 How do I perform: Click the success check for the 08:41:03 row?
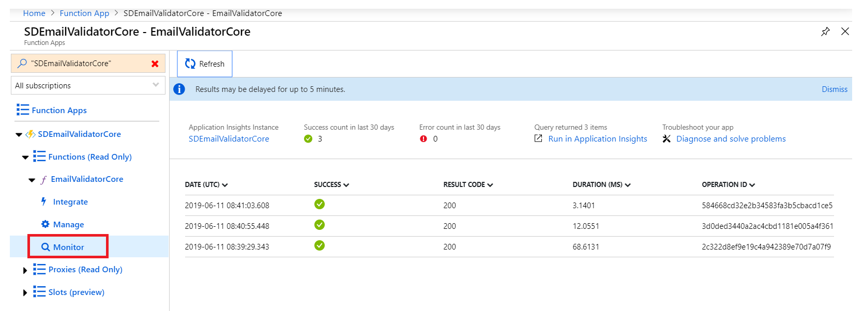pyautogui.click(x=320, y=204)
